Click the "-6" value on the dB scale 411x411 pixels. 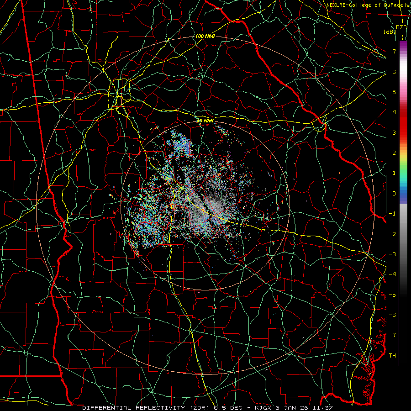pyautogui.click(x=392, y=315)
